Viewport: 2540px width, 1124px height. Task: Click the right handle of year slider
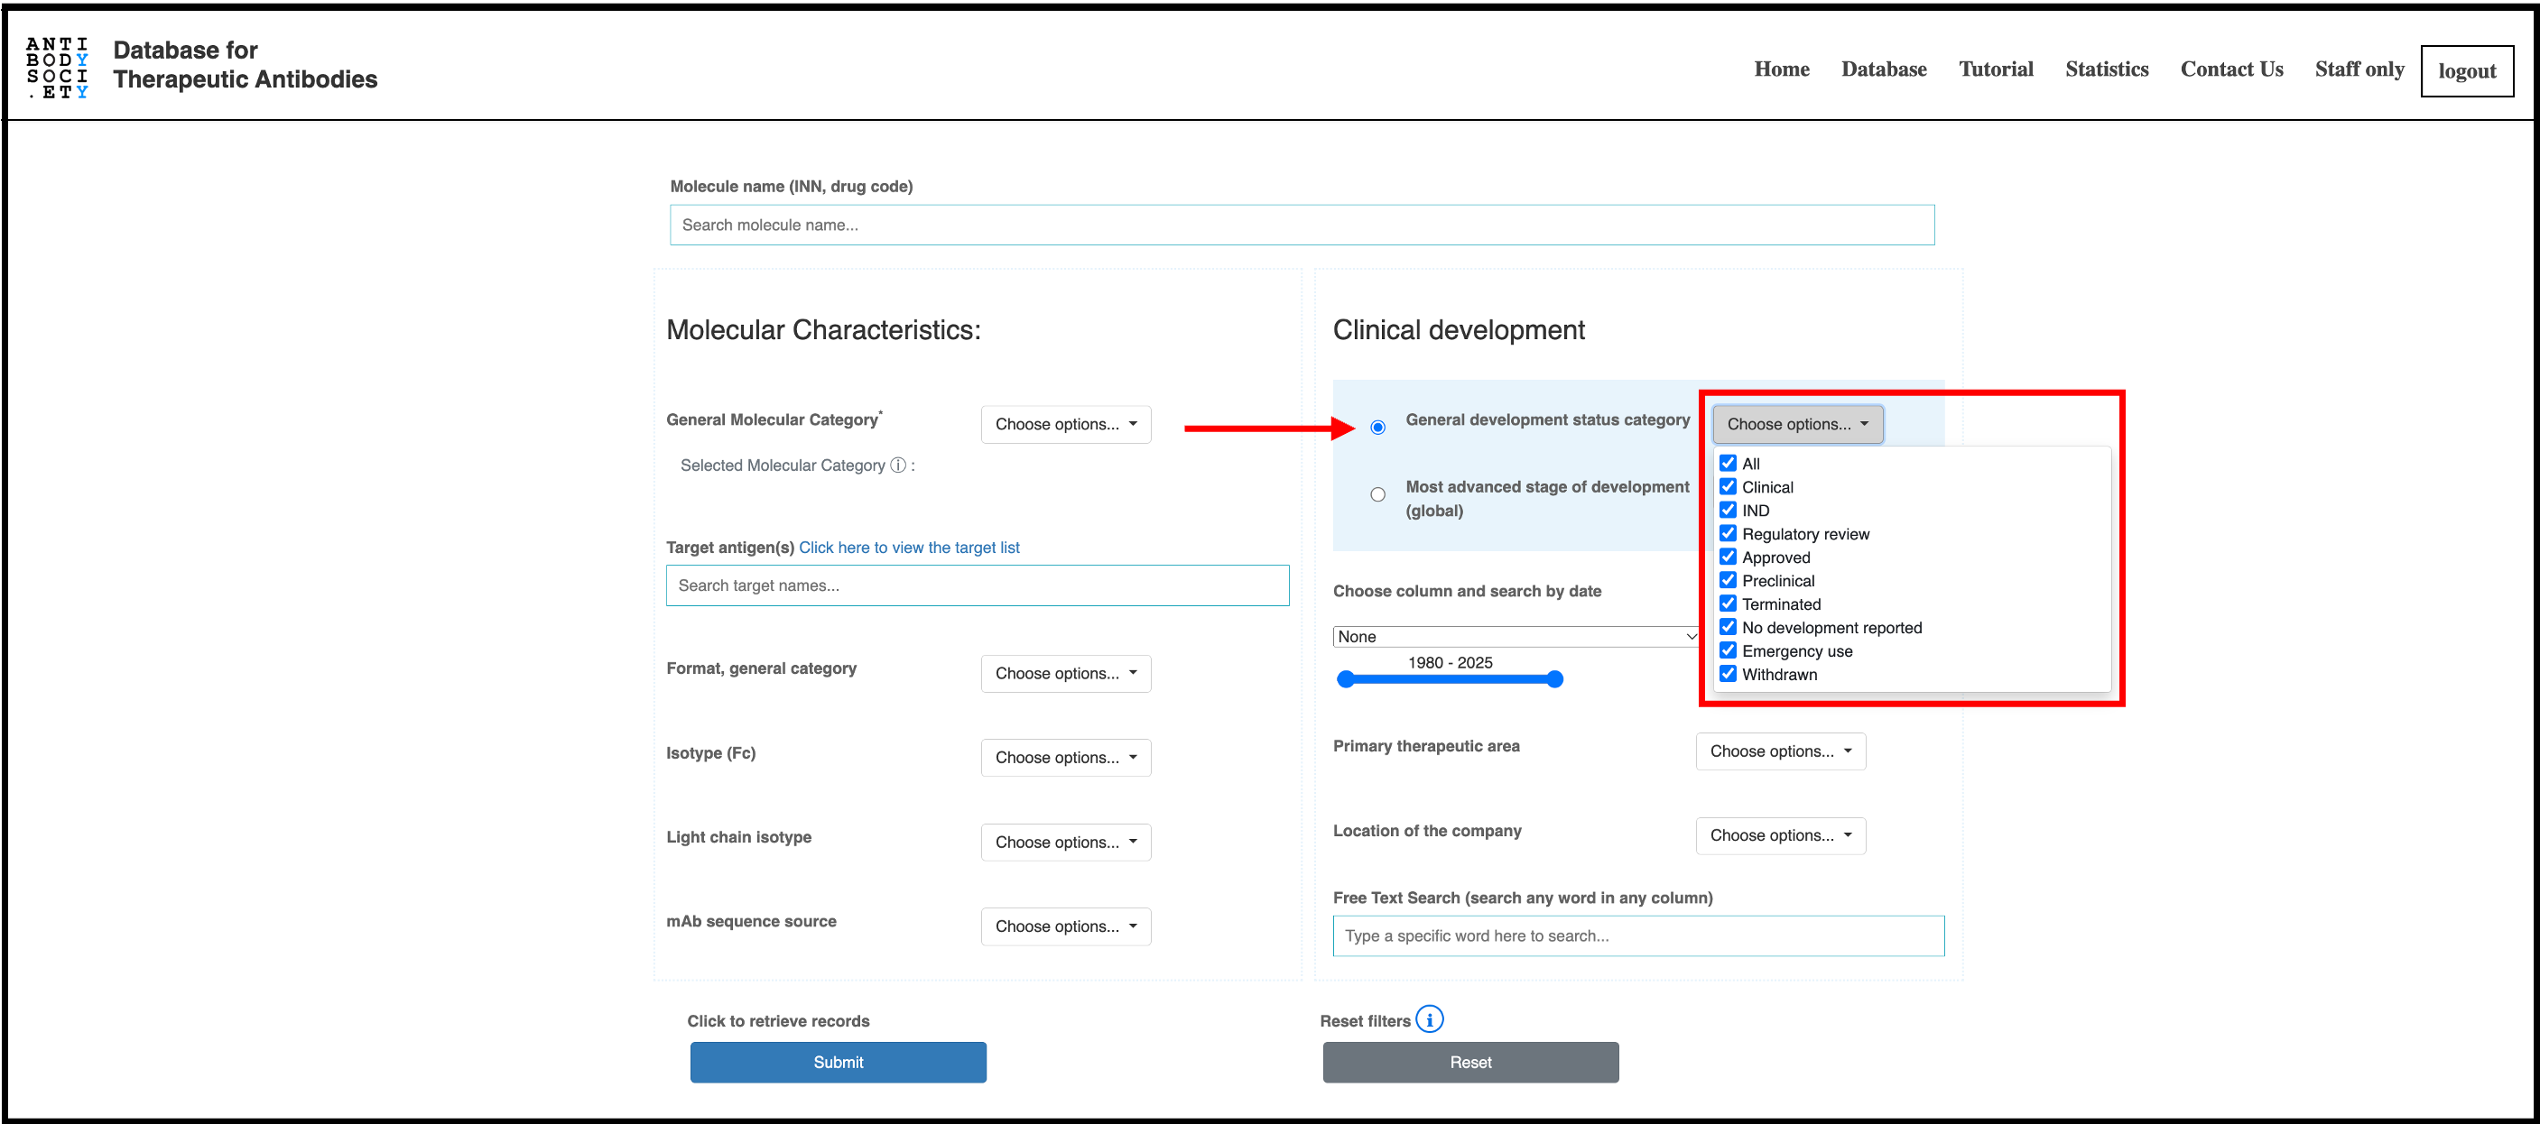pyautogui.click(x=1554, y=678)
